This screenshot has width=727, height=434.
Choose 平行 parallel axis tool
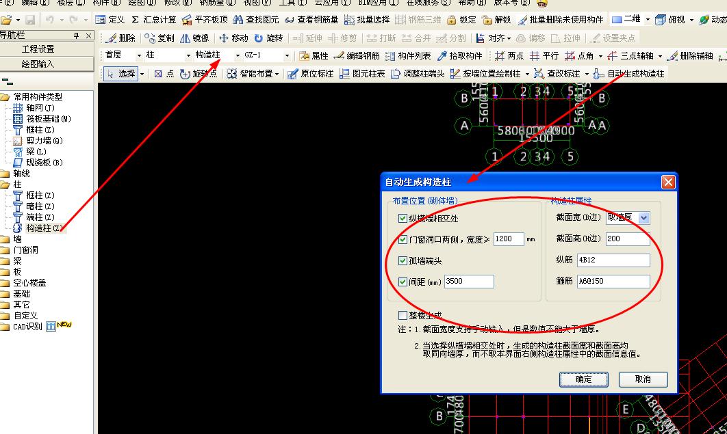(x=544, y=55)
